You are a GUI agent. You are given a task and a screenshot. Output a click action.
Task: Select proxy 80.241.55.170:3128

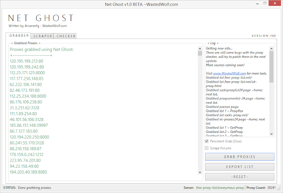click(x=27, y=143)
